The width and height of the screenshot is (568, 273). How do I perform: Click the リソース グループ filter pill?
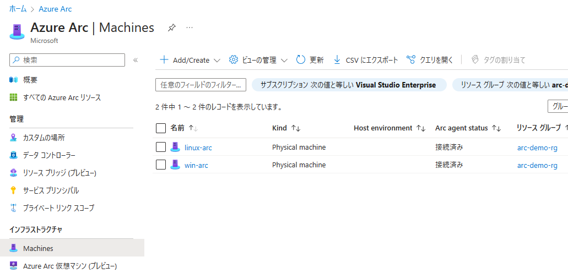[x=510, y=85]
